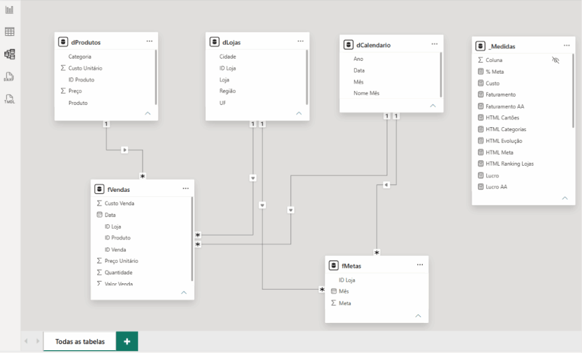Select filter direction arrow on dProdutos-fVendas relationship
This screenshot has width=582, height=353.
124,150
